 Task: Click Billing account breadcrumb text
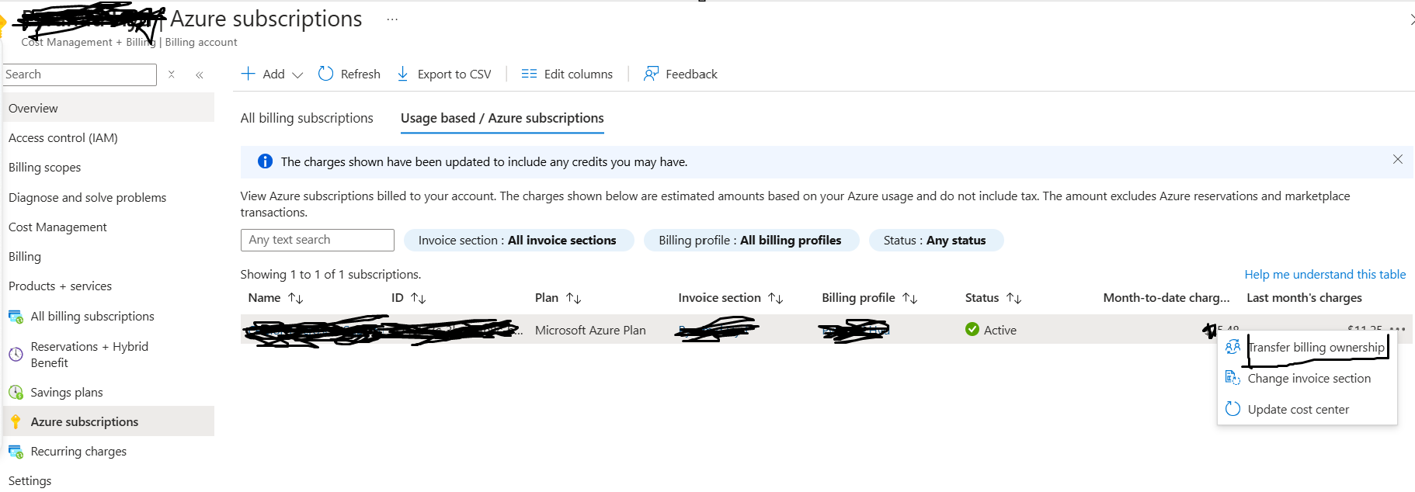201,42
